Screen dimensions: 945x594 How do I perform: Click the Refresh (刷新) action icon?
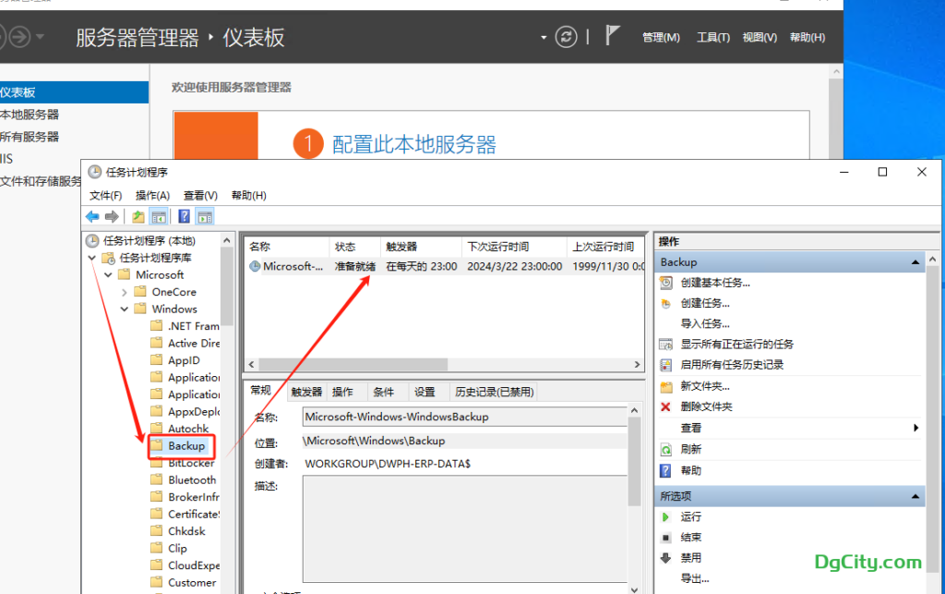point(665,450)
